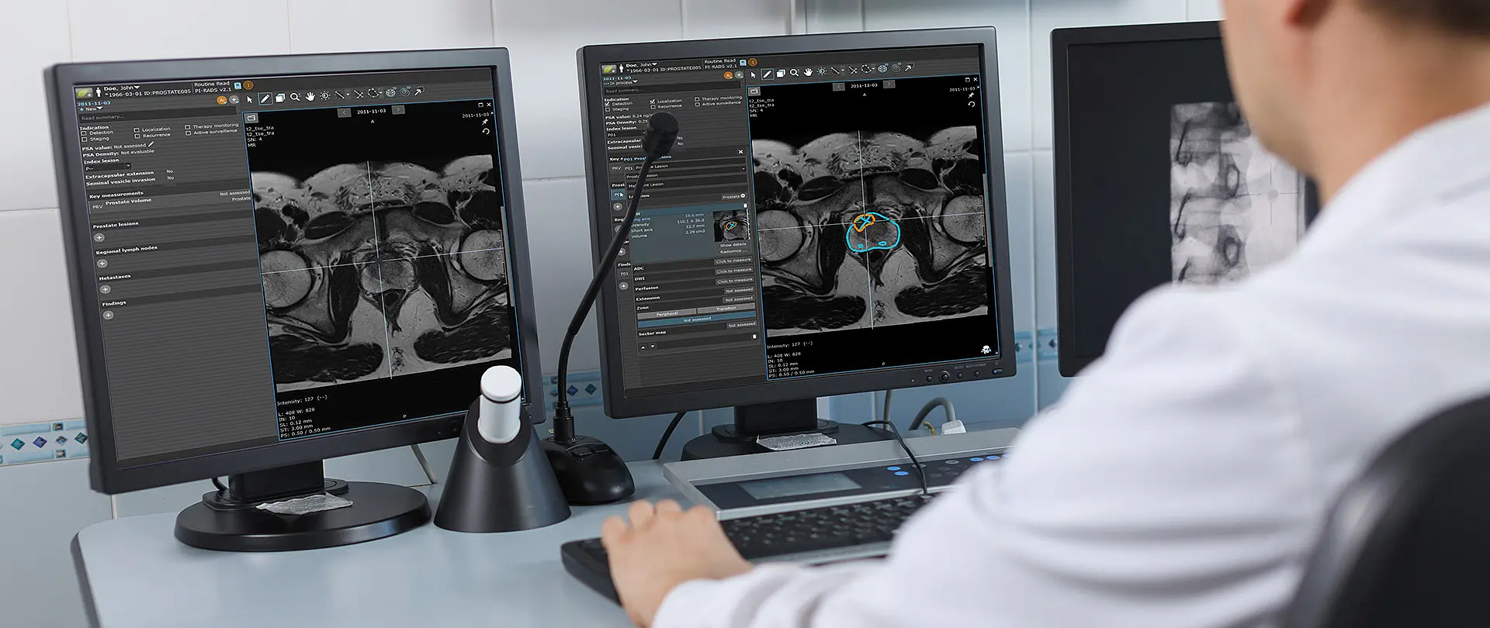Go to previous study date in left viewer

tap(345, 113)
